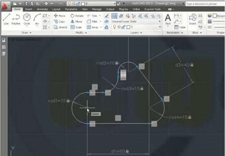Click the Stretch tool
Viewport: 225px width, 156px height.
[60, 27]
